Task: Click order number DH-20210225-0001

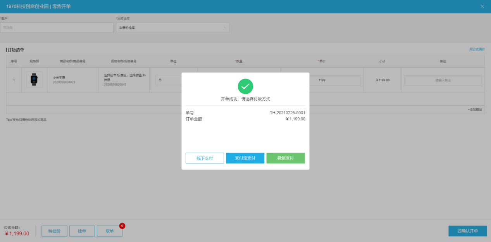Action: tap(287, 113)
